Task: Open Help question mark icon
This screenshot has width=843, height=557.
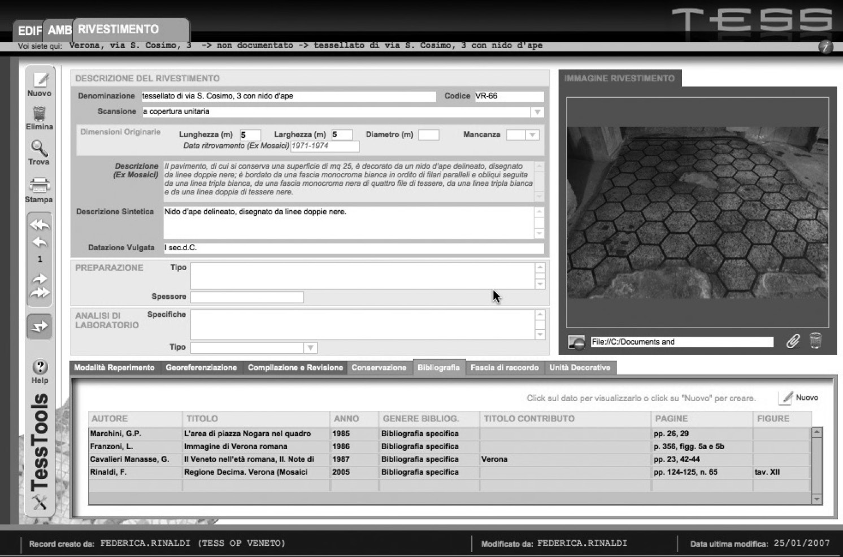Action: [40, 367]
